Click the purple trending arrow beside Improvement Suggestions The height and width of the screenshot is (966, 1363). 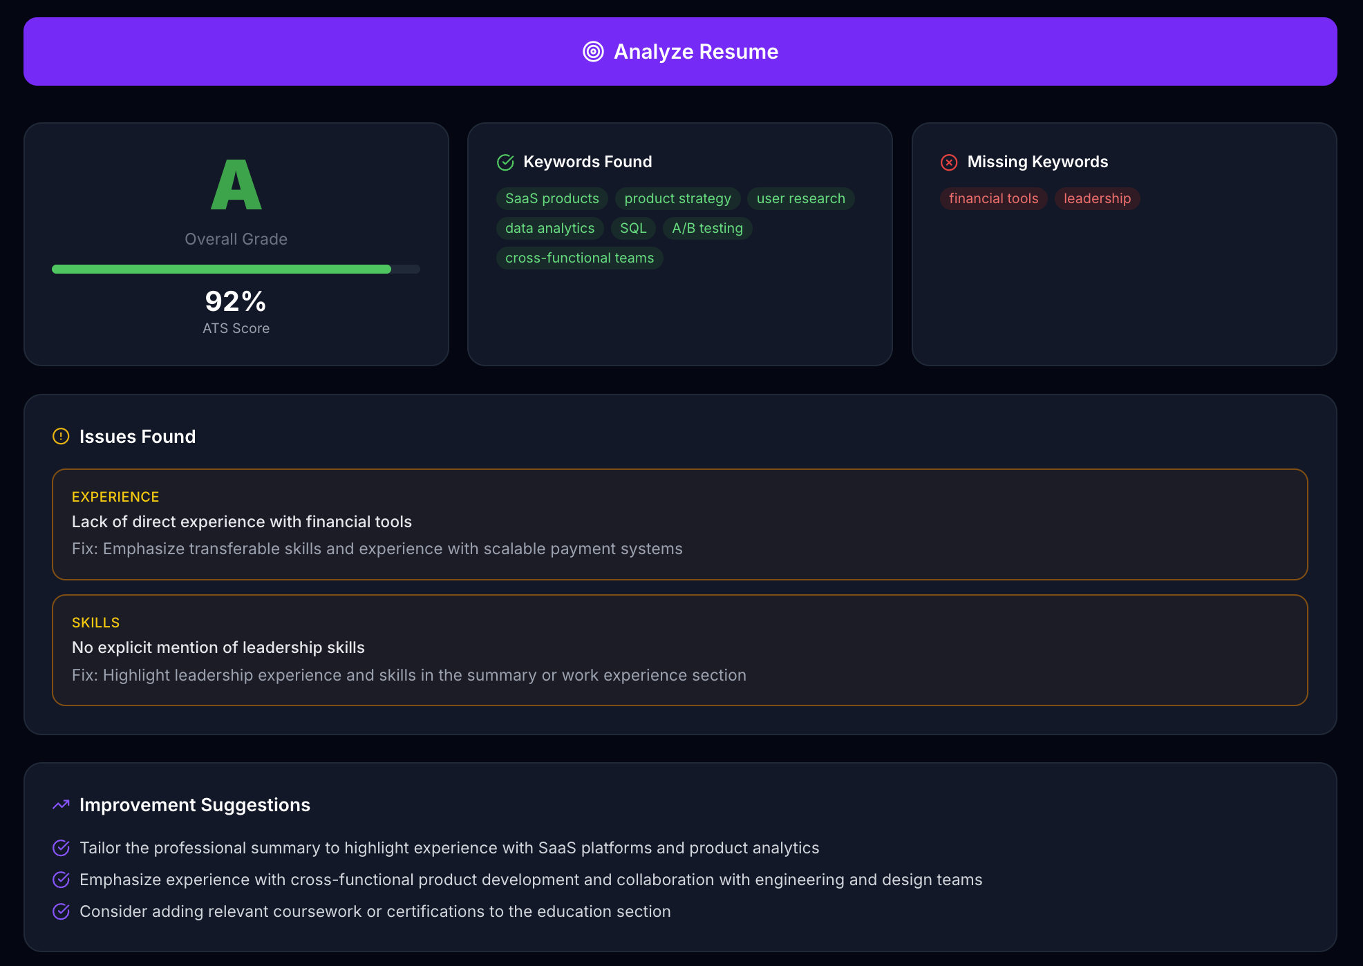pos(60,804)
